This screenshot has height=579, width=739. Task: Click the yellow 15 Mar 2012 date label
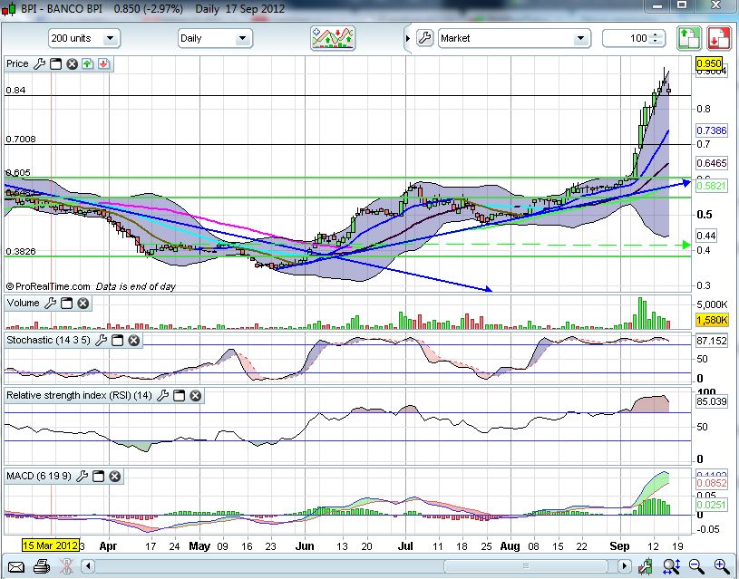click(x=51, y=545)
